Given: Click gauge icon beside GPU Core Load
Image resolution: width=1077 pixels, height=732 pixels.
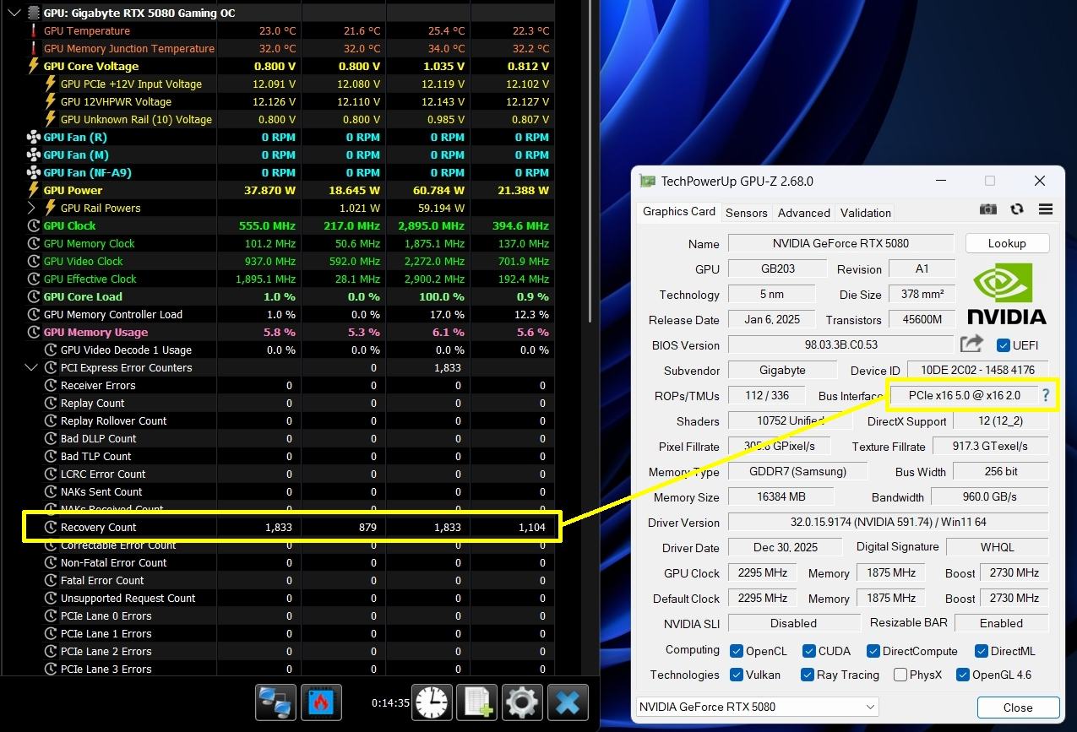Looking at the screenshot, I should (x=34, y=296).
